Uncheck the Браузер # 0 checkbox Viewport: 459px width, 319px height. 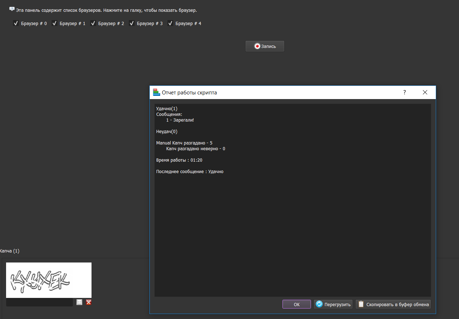(x=16, y=24)
